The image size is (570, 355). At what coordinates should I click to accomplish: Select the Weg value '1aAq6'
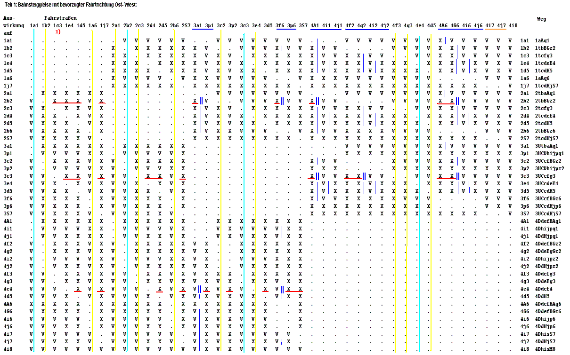[542, 79]
